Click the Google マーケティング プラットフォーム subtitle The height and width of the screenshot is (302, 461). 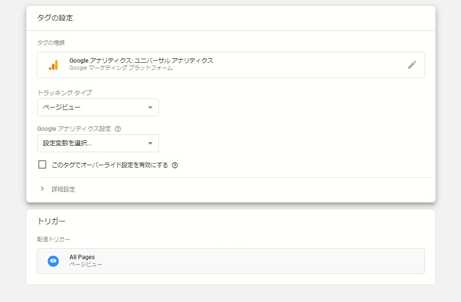coord(121,68)
